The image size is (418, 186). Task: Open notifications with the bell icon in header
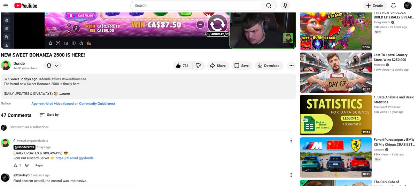pyautogui.click(x=393, y=6)
